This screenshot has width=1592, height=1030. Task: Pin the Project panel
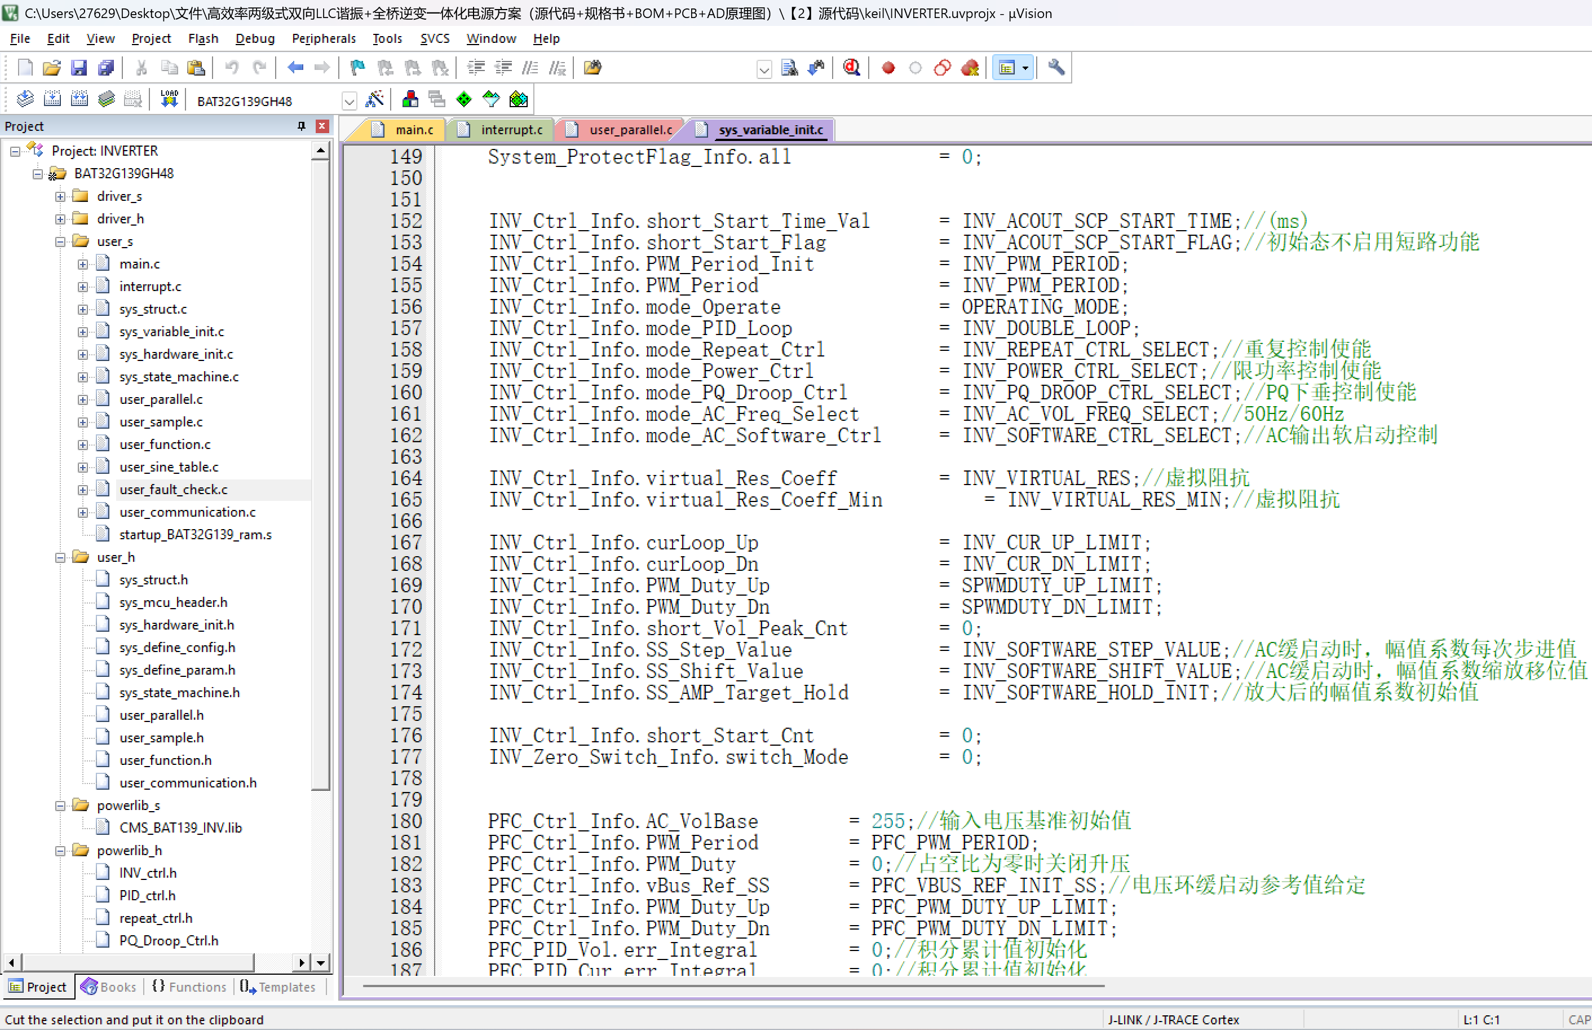(302, 126)
